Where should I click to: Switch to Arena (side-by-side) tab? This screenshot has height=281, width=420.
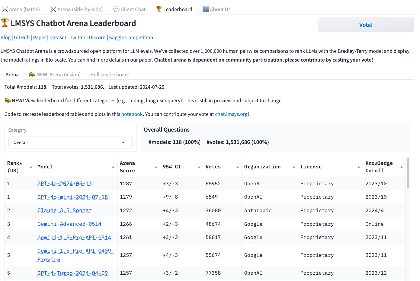[76, 9]
